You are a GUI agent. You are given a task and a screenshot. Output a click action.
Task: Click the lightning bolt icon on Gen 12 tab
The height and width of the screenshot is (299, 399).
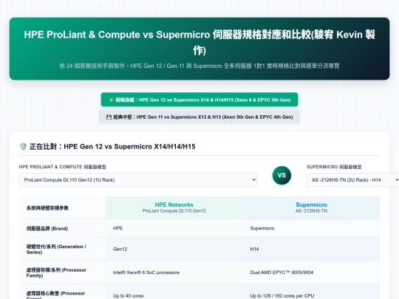pos(111,100)
